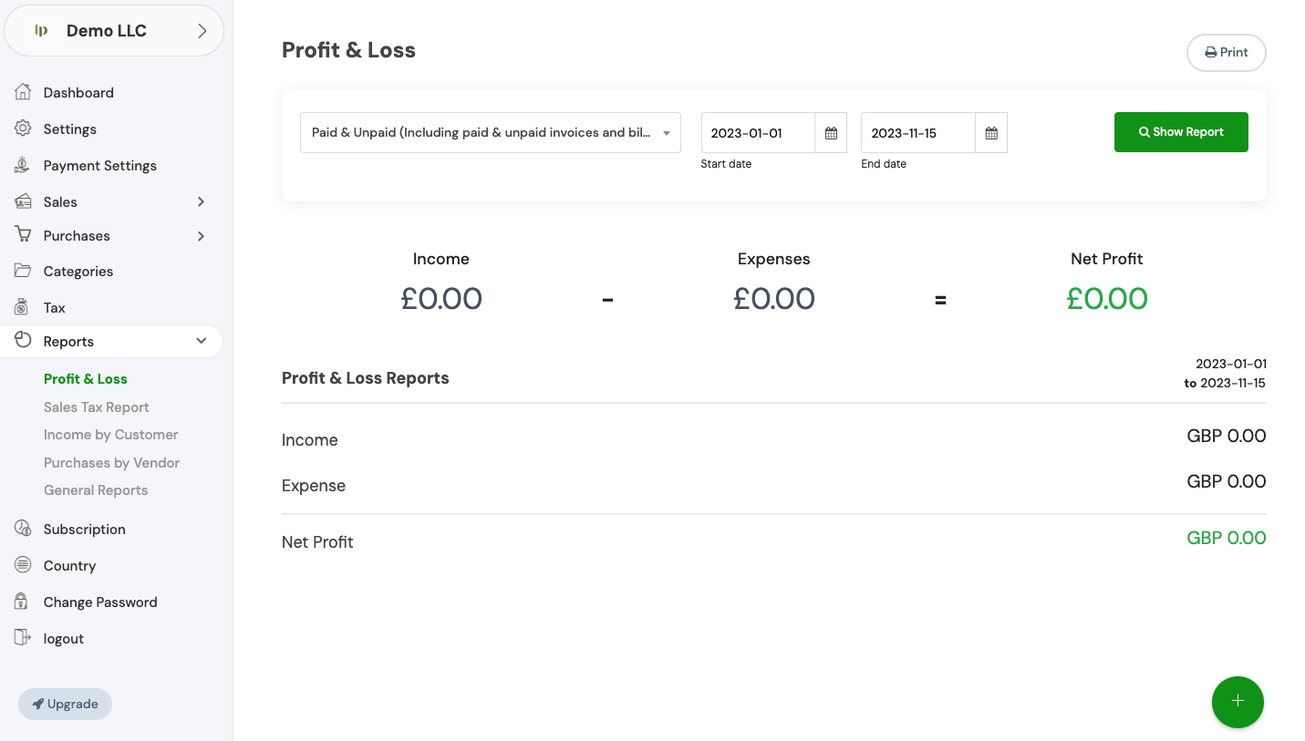Open start date calendar icon

coord(831,133)
